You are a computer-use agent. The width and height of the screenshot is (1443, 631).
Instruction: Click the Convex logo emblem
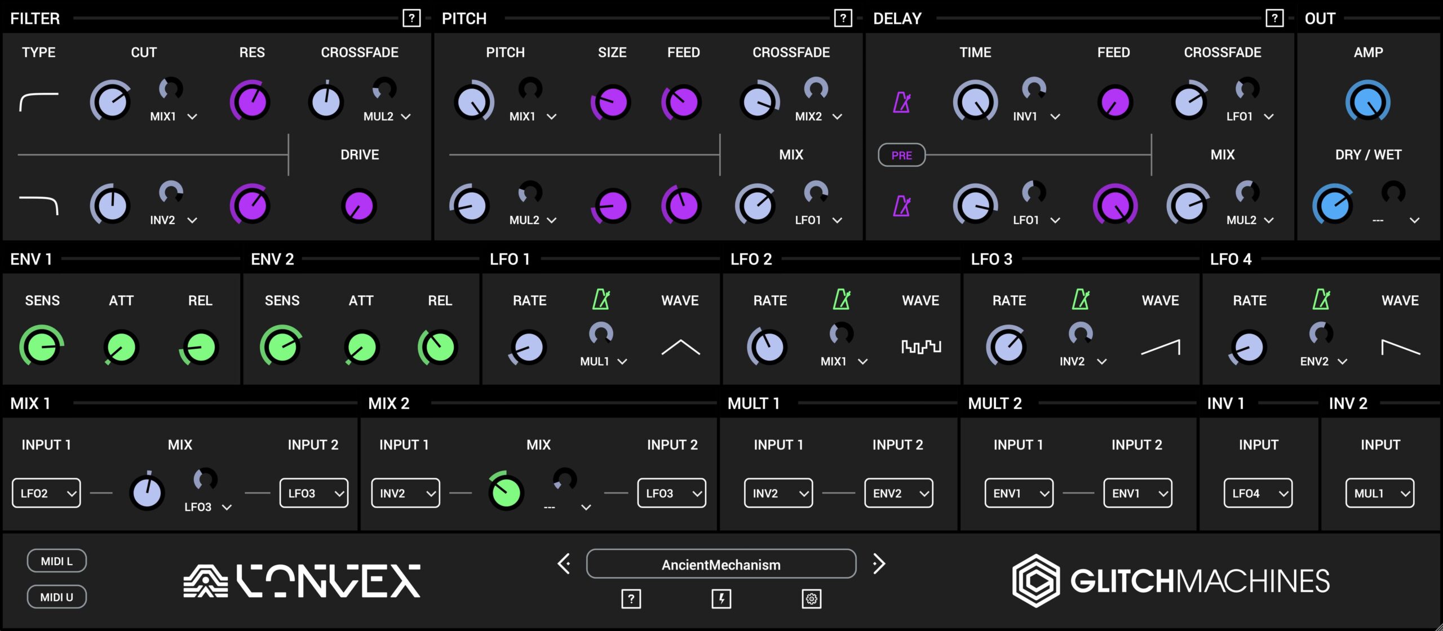[206, 581]
